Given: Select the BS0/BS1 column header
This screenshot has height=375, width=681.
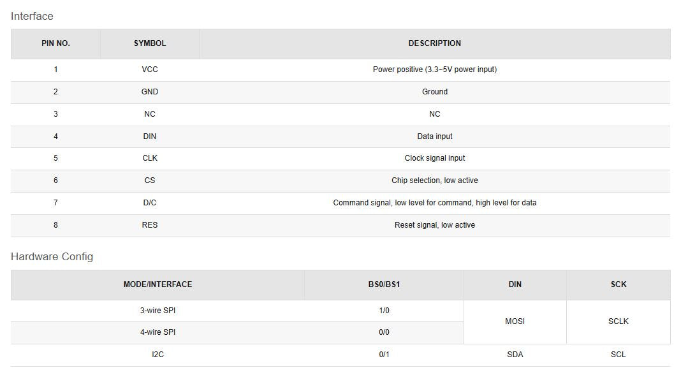Looking at the screenshot, I should click(x=384, y=284).
